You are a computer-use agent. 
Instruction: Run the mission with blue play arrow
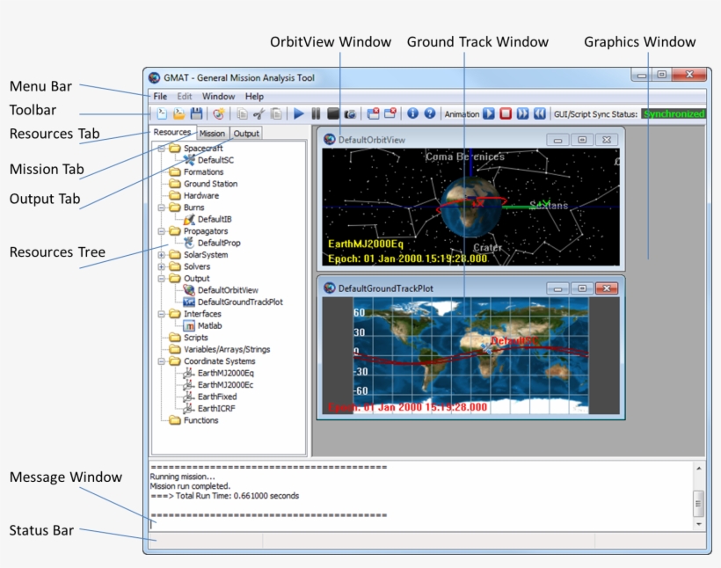[298, 113]
